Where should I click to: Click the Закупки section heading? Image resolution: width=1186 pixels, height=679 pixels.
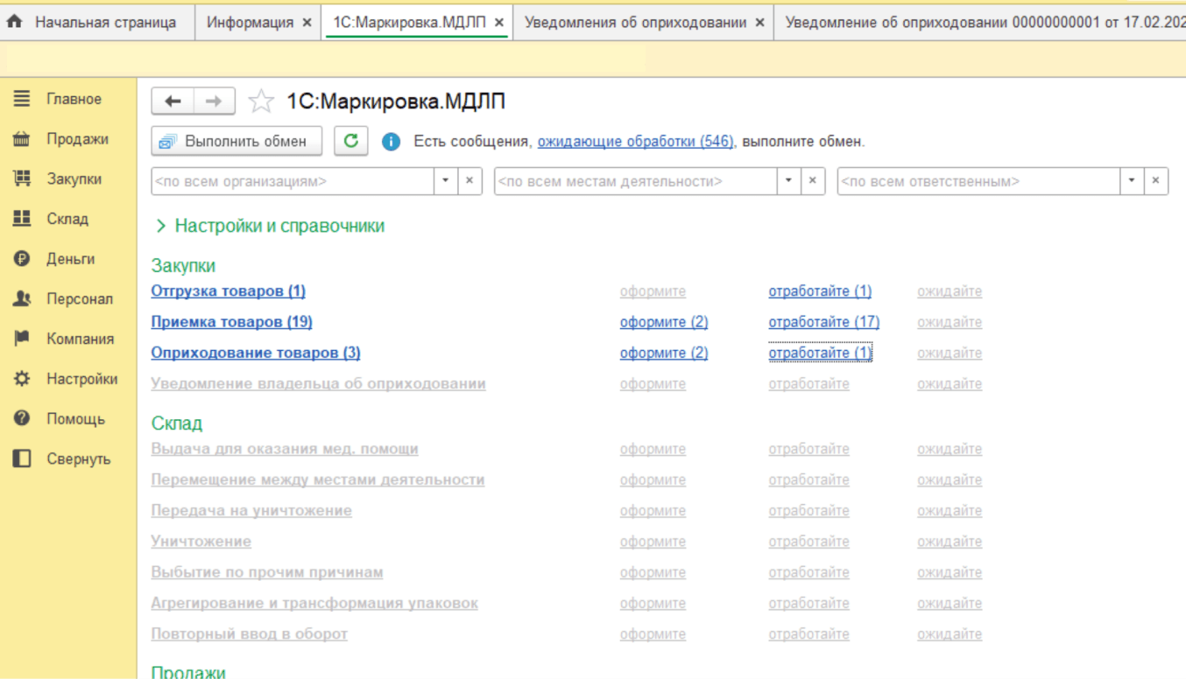tap(183, 265)
